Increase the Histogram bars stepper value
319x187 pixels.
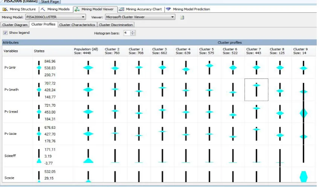133,32
